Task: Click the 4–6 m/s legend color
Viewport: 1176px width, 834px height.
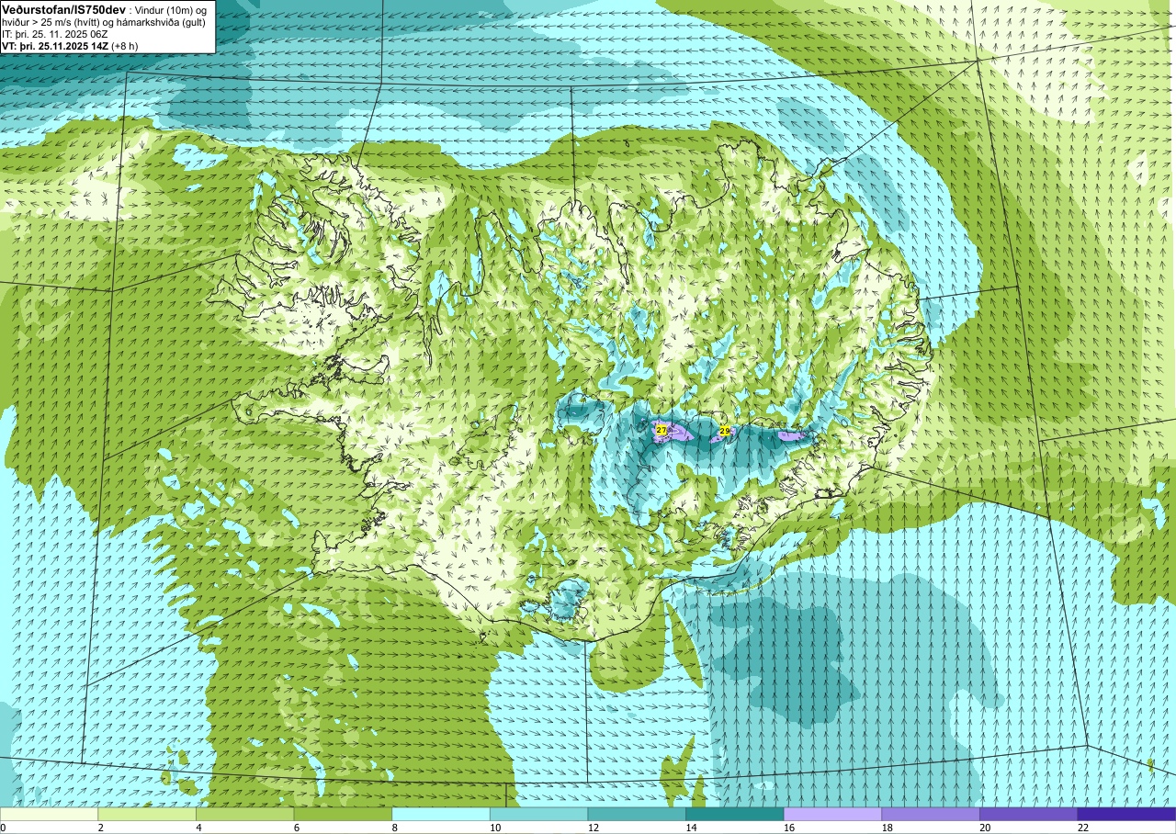Action: (x=245, y=814)
